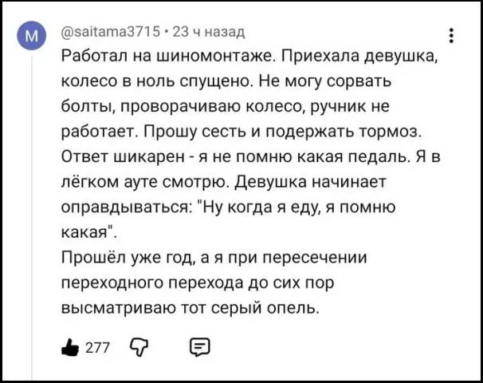Click the word "шиномонтаже" in the comment
The width and height of the screenshot is (483, 383).
click(x=205, y=57)
